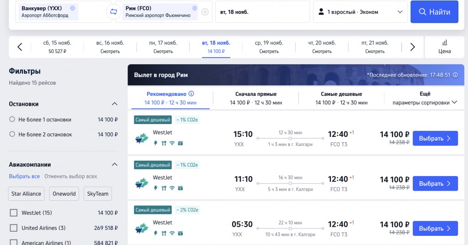
Task: Expand 'Ещё параметры сортировки' dropdown
Action: point(425,98)
